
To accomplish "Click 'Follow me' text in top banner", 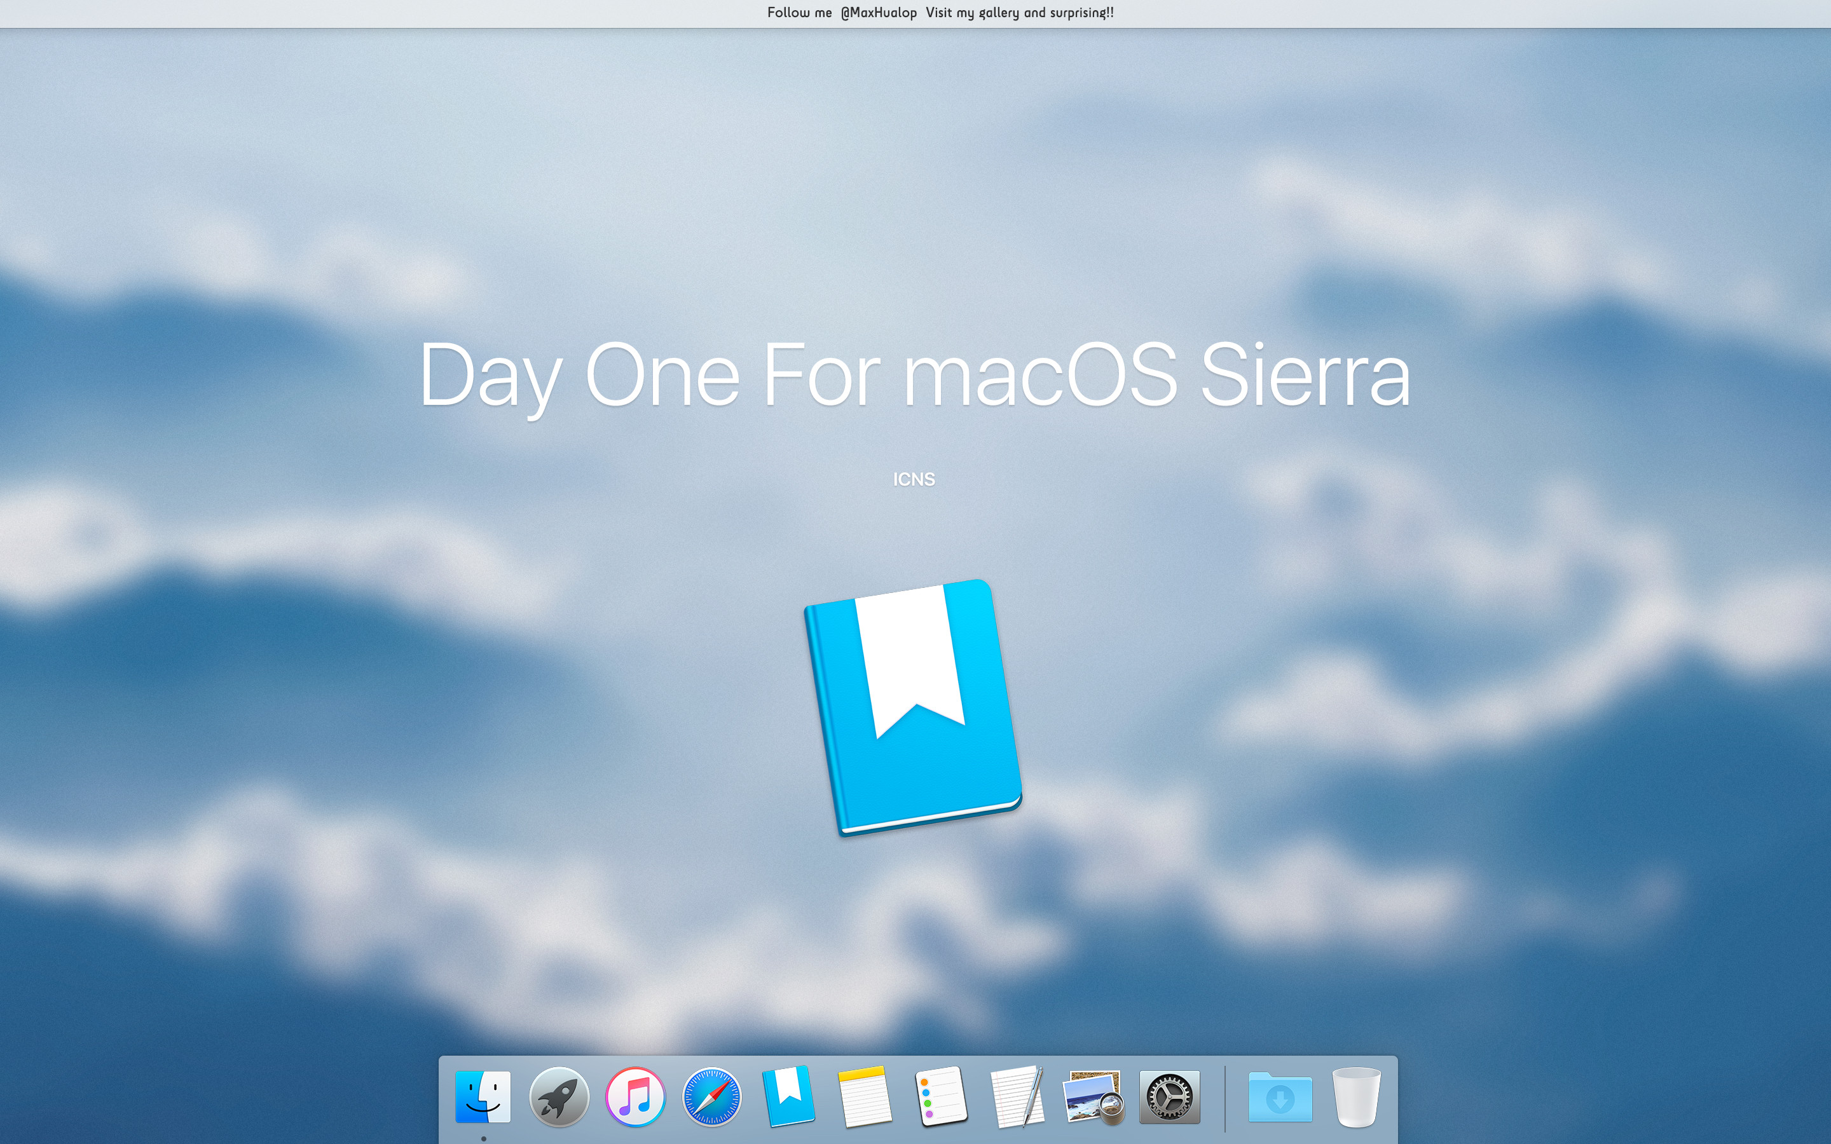I will click(799, 13).
